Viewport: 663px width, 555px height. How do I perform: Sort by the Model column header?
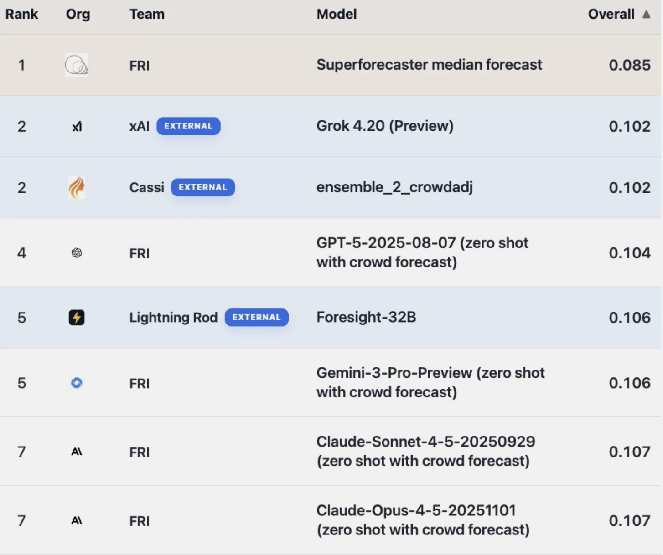pyautogui.click(x=337, y=14)
